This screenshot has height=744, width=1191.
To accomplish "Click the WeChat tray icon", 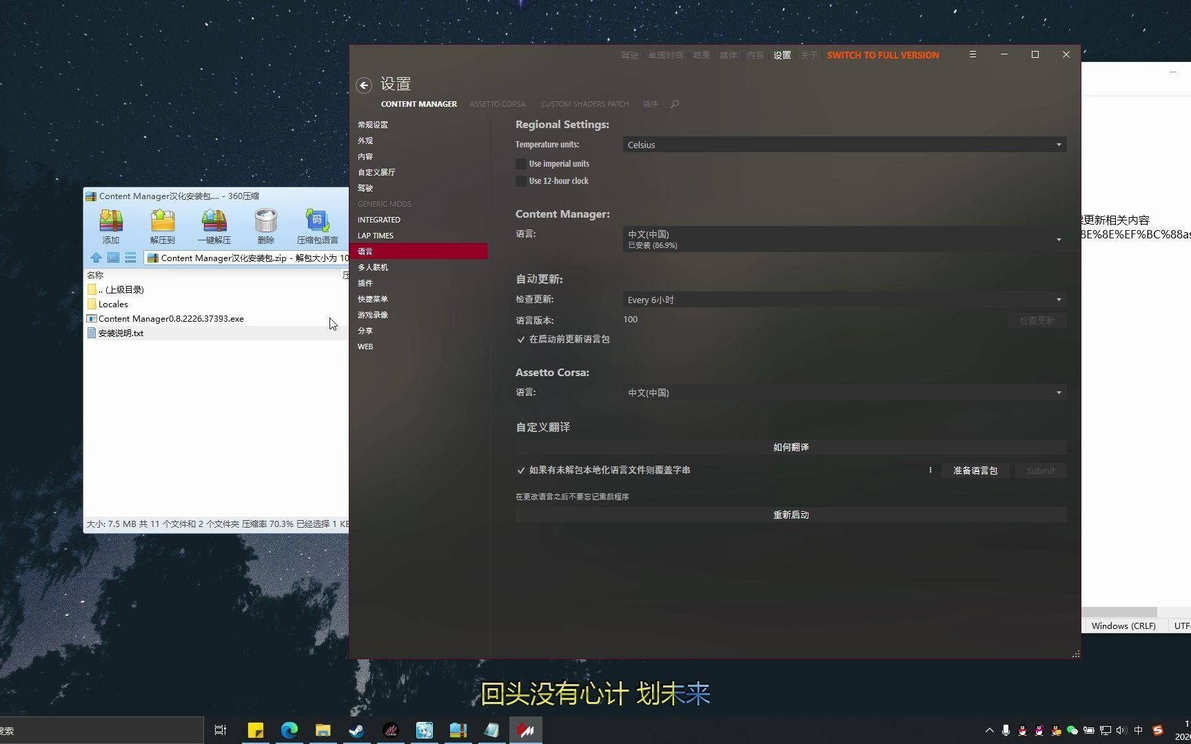I will click(1072, 730).
